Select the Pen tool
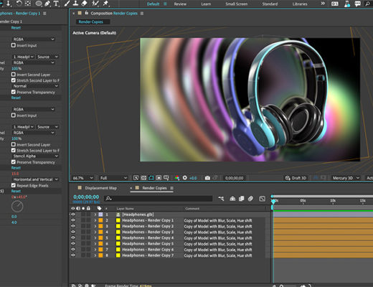The width and height of the screenshot is (373, 287). point(47,4)
